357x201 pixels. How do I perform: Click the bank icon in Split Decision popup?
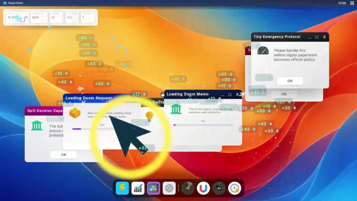[x=36, y=125]
